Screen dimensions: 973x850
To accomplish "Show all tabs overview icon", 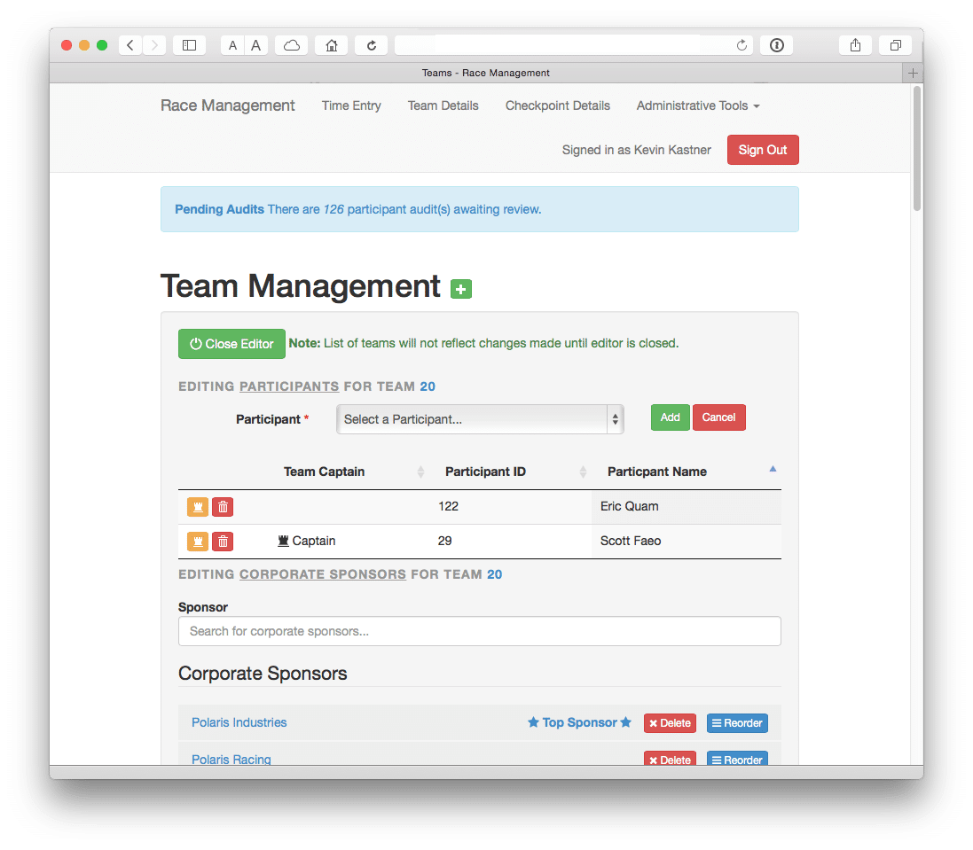I will click(896, 45).
